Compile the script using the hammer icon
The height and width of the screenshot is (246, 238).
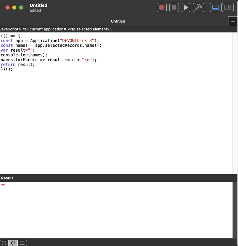[x=198, y=7]
